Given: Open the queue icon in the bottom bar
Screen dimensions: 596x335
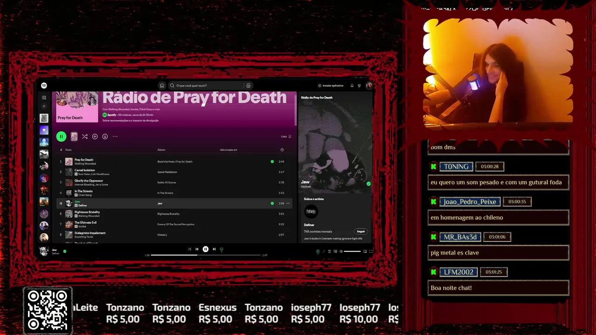Looking at the screenshot, I should pyautogui.click(x=330, y=251).
